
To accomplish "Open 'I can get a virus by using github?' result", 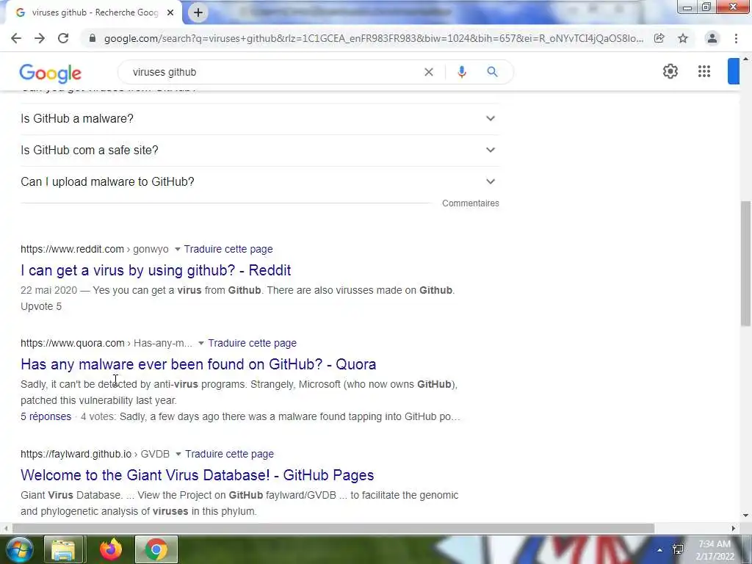I will click(156, 270).
